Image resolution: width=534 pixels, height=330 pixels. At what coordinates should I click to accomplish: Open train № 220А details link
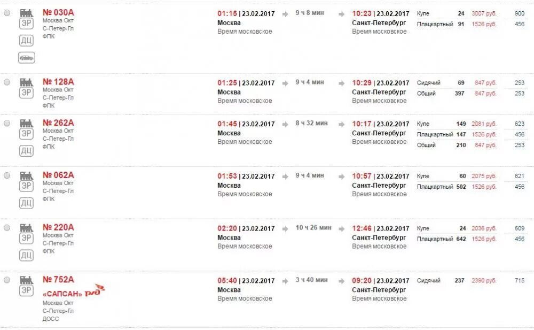click(x=58, y=227)
